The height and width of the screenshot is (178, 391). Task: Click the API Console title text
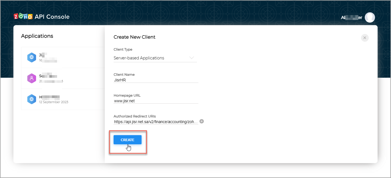click(52, 17)
